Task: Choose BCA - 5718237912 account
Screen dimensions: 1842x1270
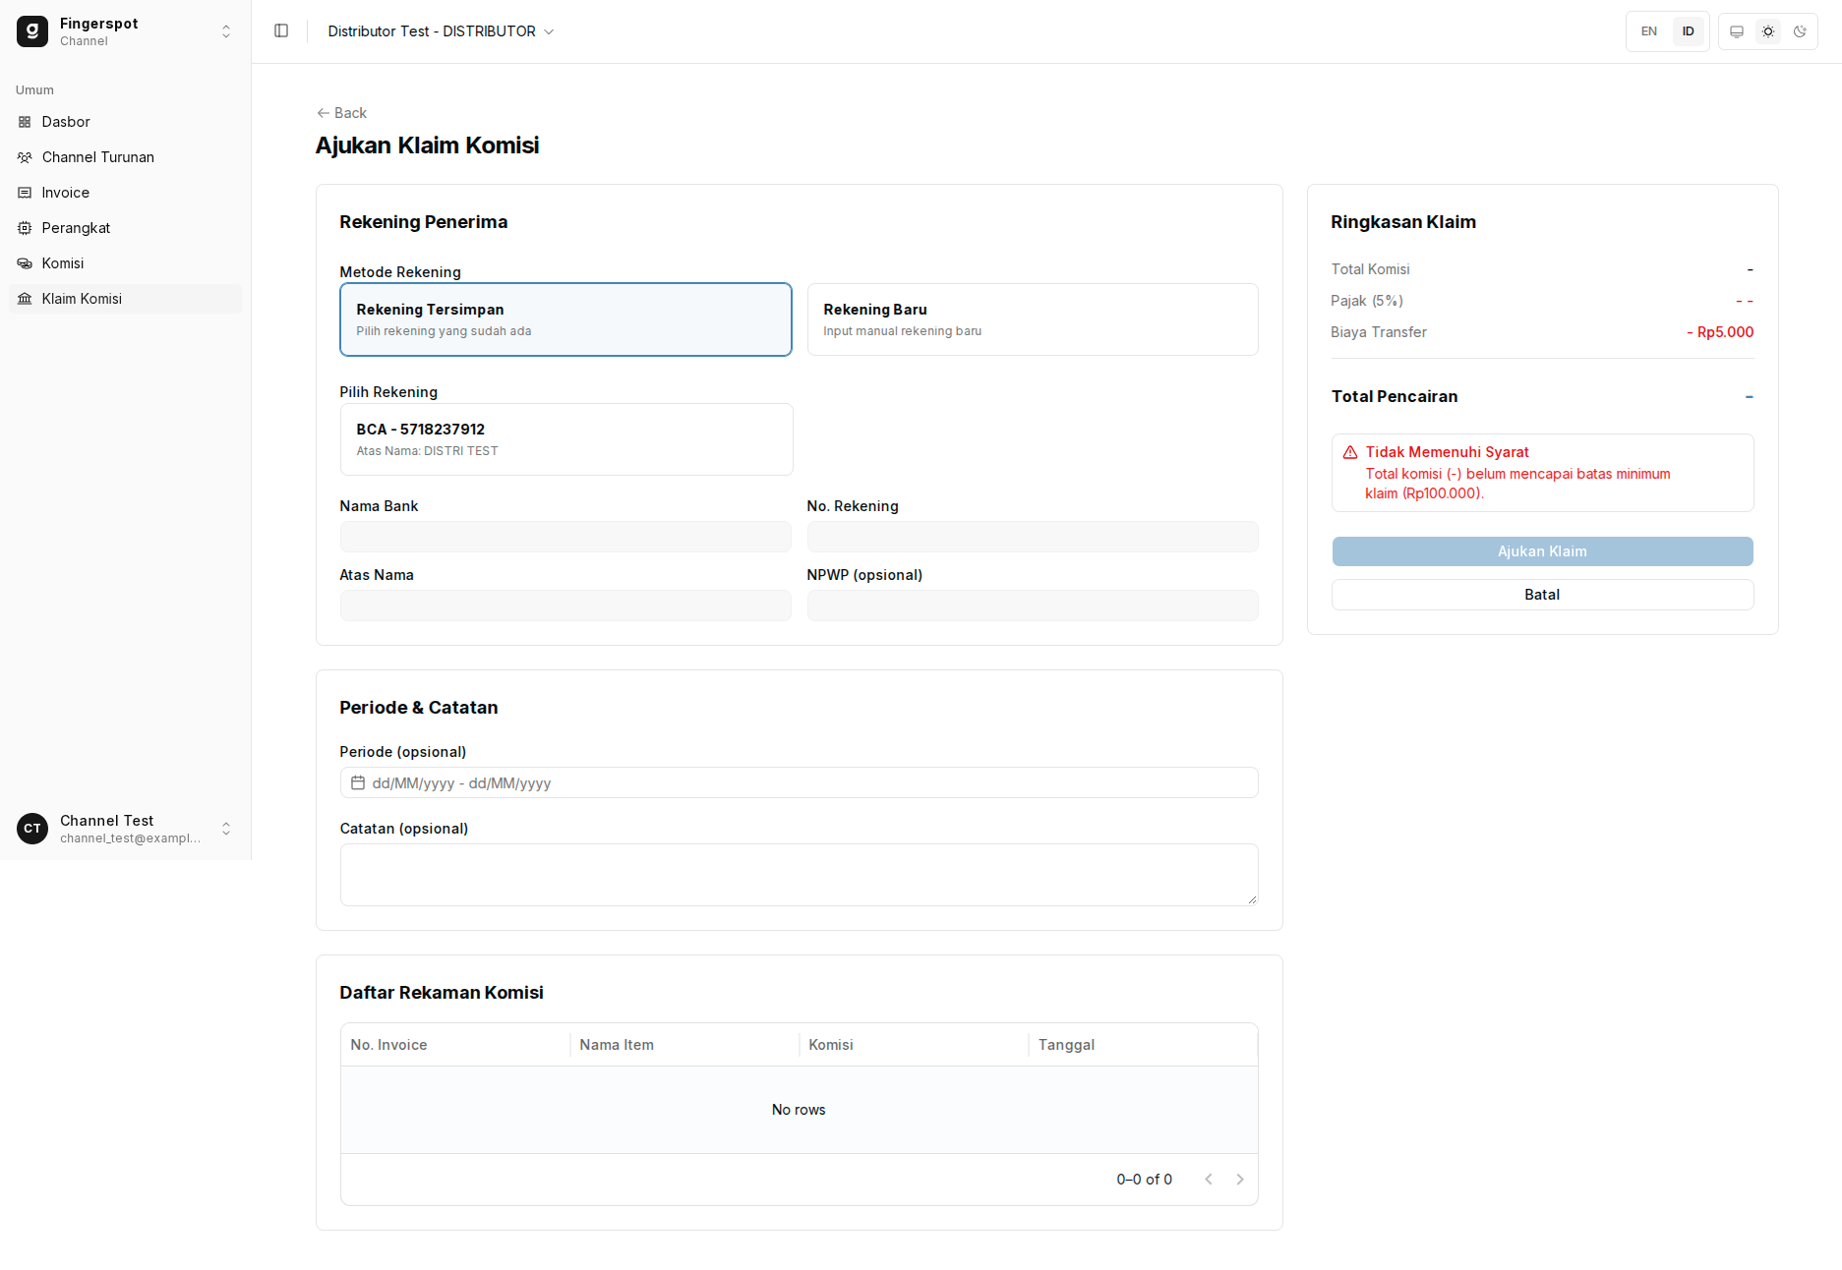Action: point(566,439)
